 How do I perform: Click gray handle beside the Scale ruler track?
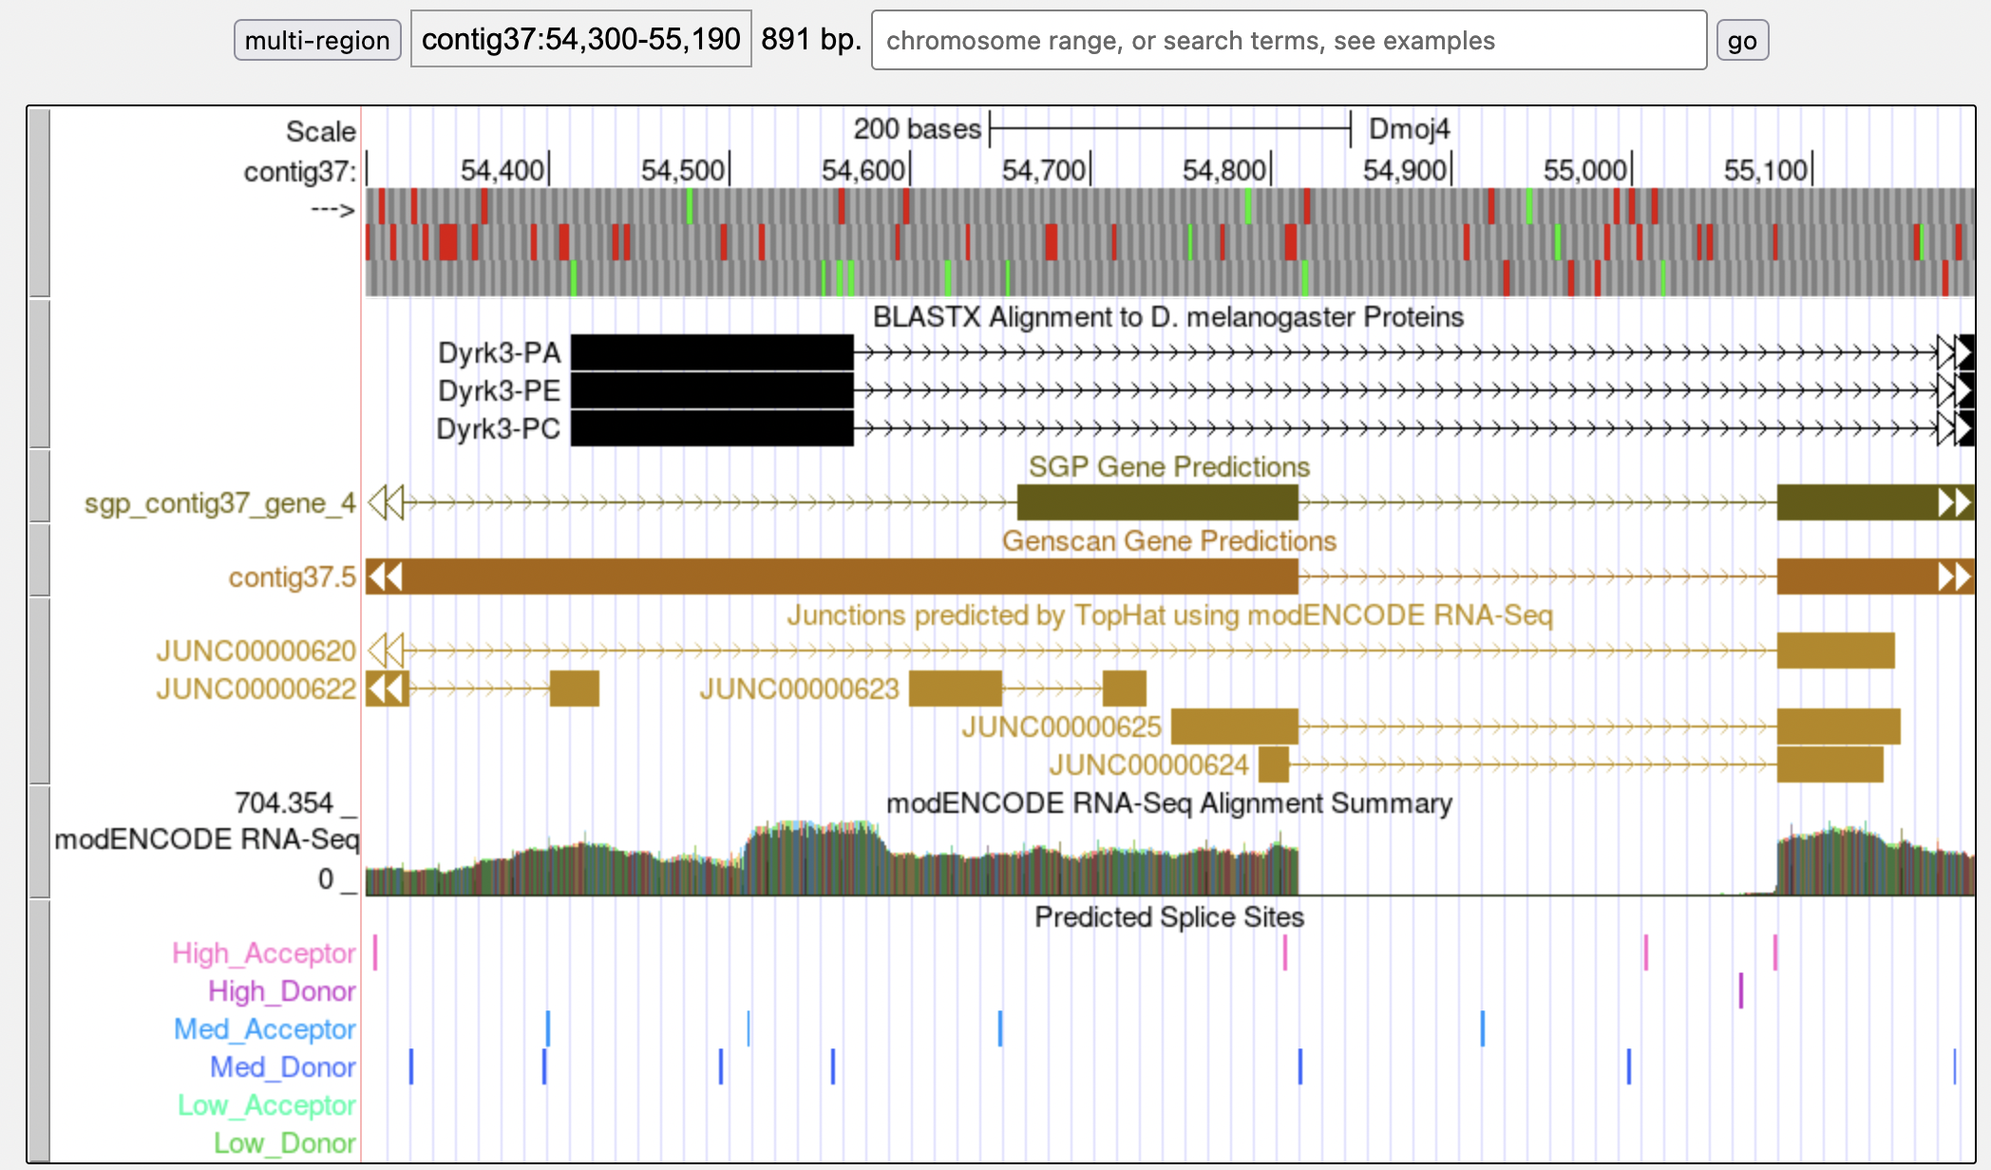click(x=39, y=202)
